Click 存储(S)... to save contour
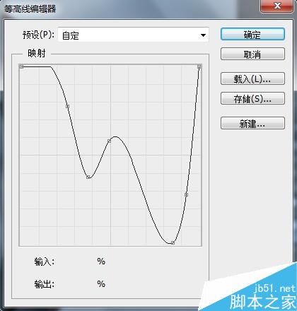Image resolution: width=297 pixels, height=311 pixels. click(x=252, y=98)
